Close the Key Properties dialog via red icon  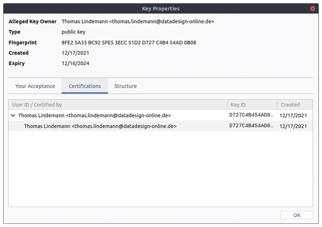pyautogui.click(x=312, y=9)
